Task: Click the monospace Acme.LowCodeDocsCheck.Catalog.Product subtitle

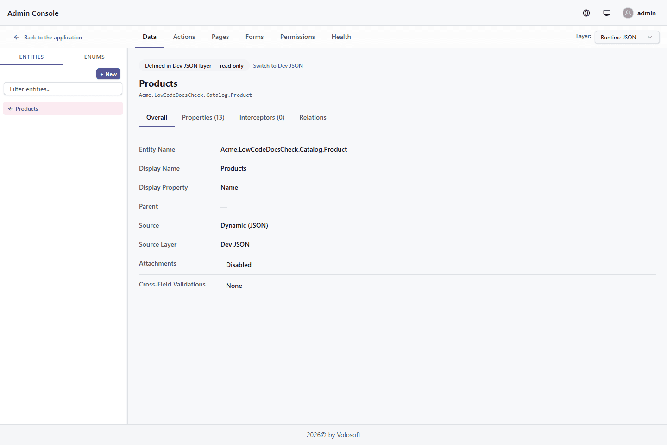Action: pyautogui.click(x=195, y=95)
